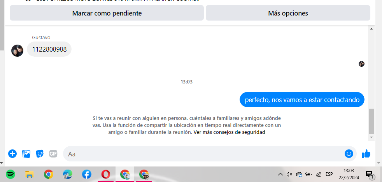Open Opera browser from the taskbar
Image resolution: width=382 pixels, height=182 pixels.
click(105, 174)
